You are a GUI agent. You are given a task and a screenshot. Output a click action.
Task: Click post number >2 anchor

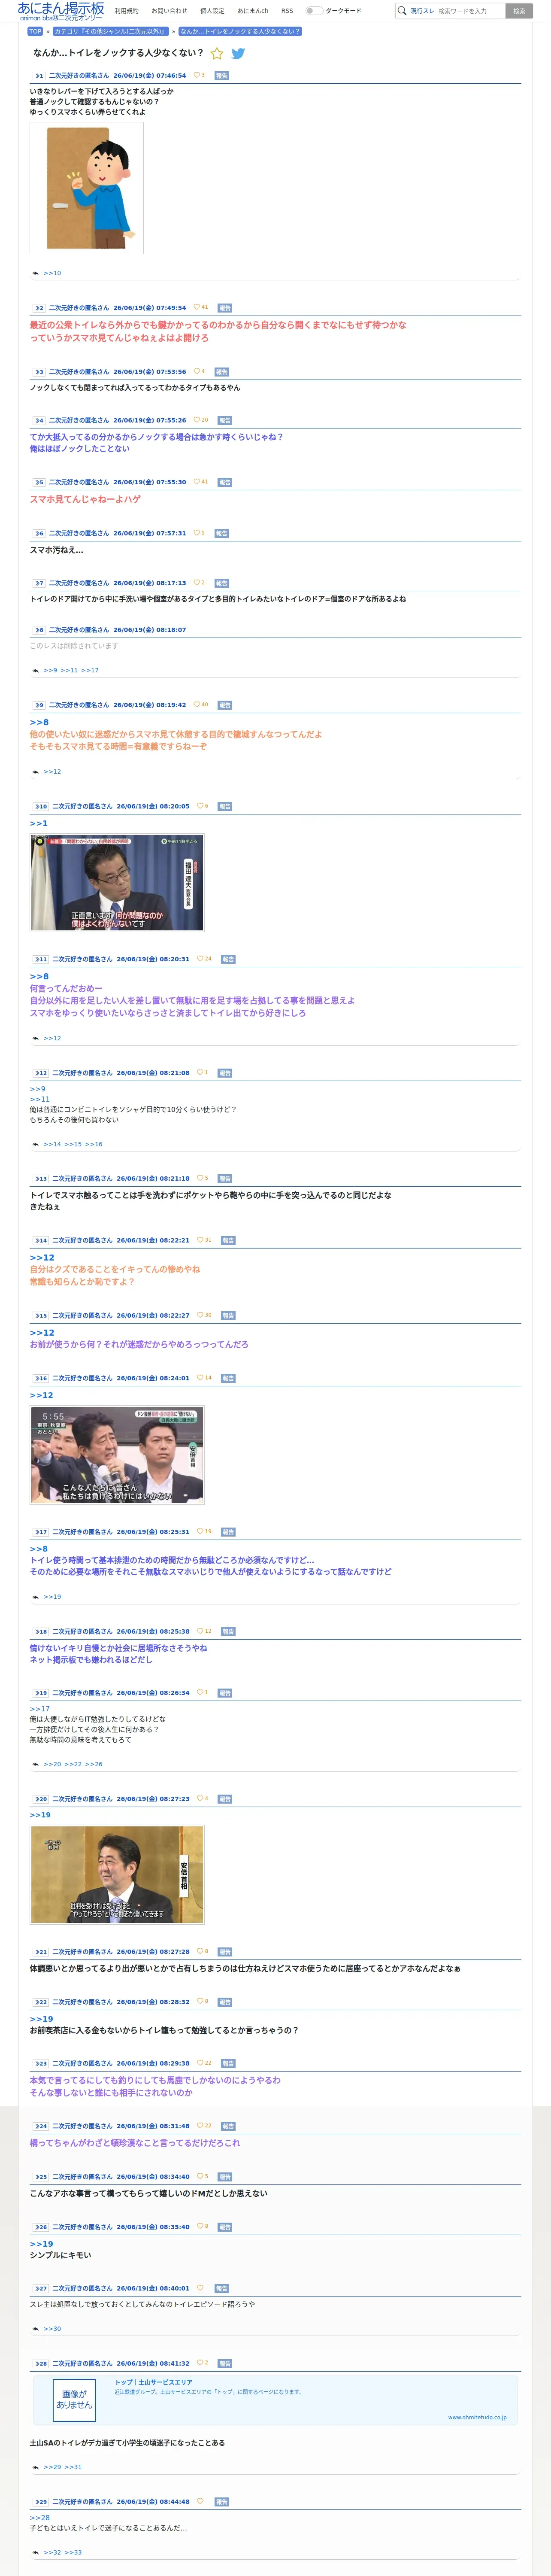pyautogui.click(x=38, y=308)
